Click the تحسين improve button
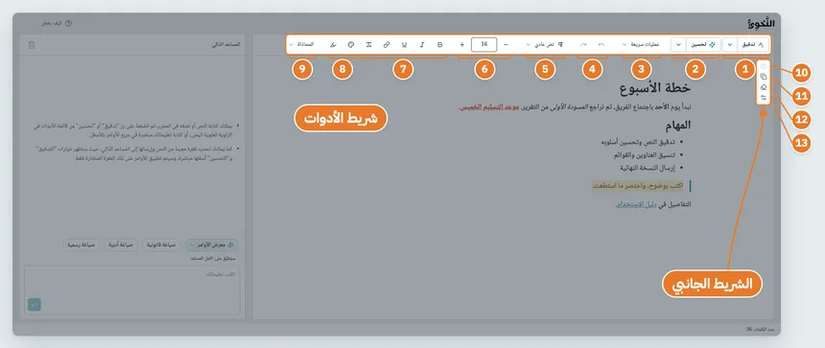Viewport: 825px width, 348px height. click(703, 45)
